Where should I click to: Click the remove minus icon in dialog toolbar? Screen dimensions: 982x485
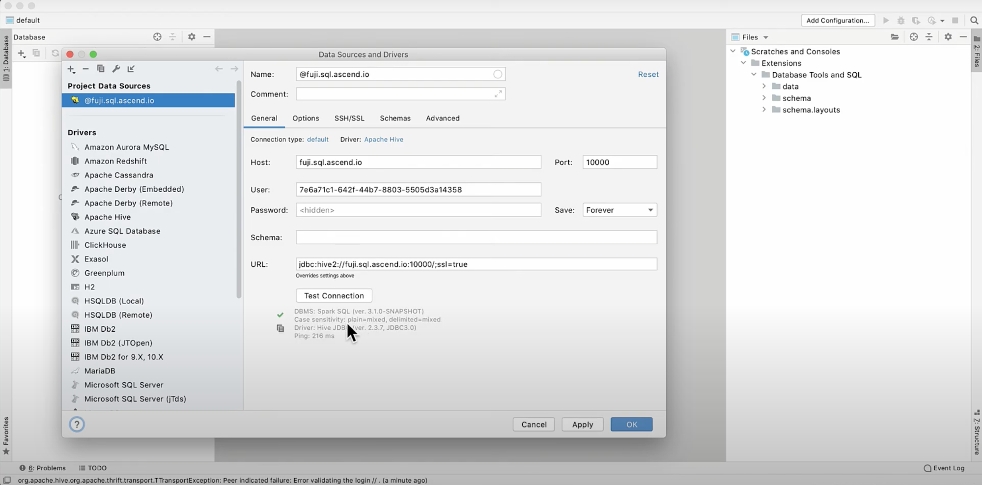(x=85, y=69)
